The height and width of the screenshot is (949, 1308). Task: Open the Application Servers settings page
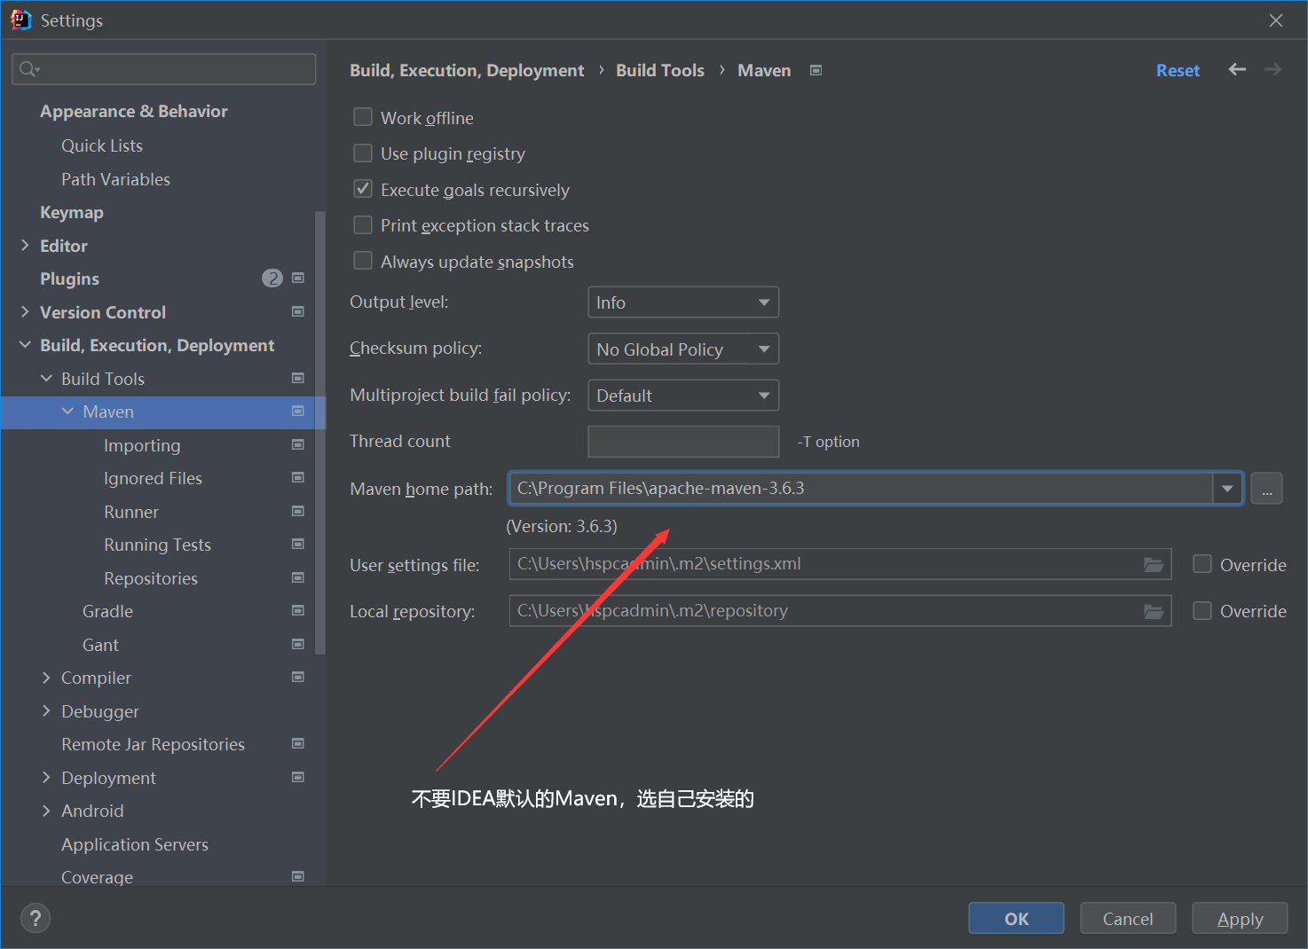(135, 844)
